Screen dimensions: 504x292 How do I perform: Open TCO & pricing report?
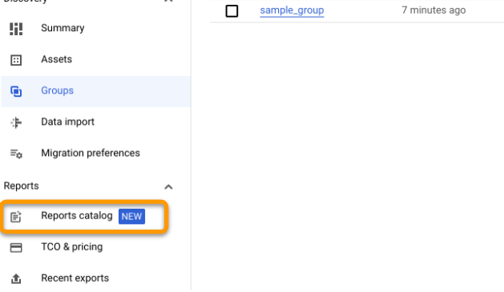coord(72,246)
